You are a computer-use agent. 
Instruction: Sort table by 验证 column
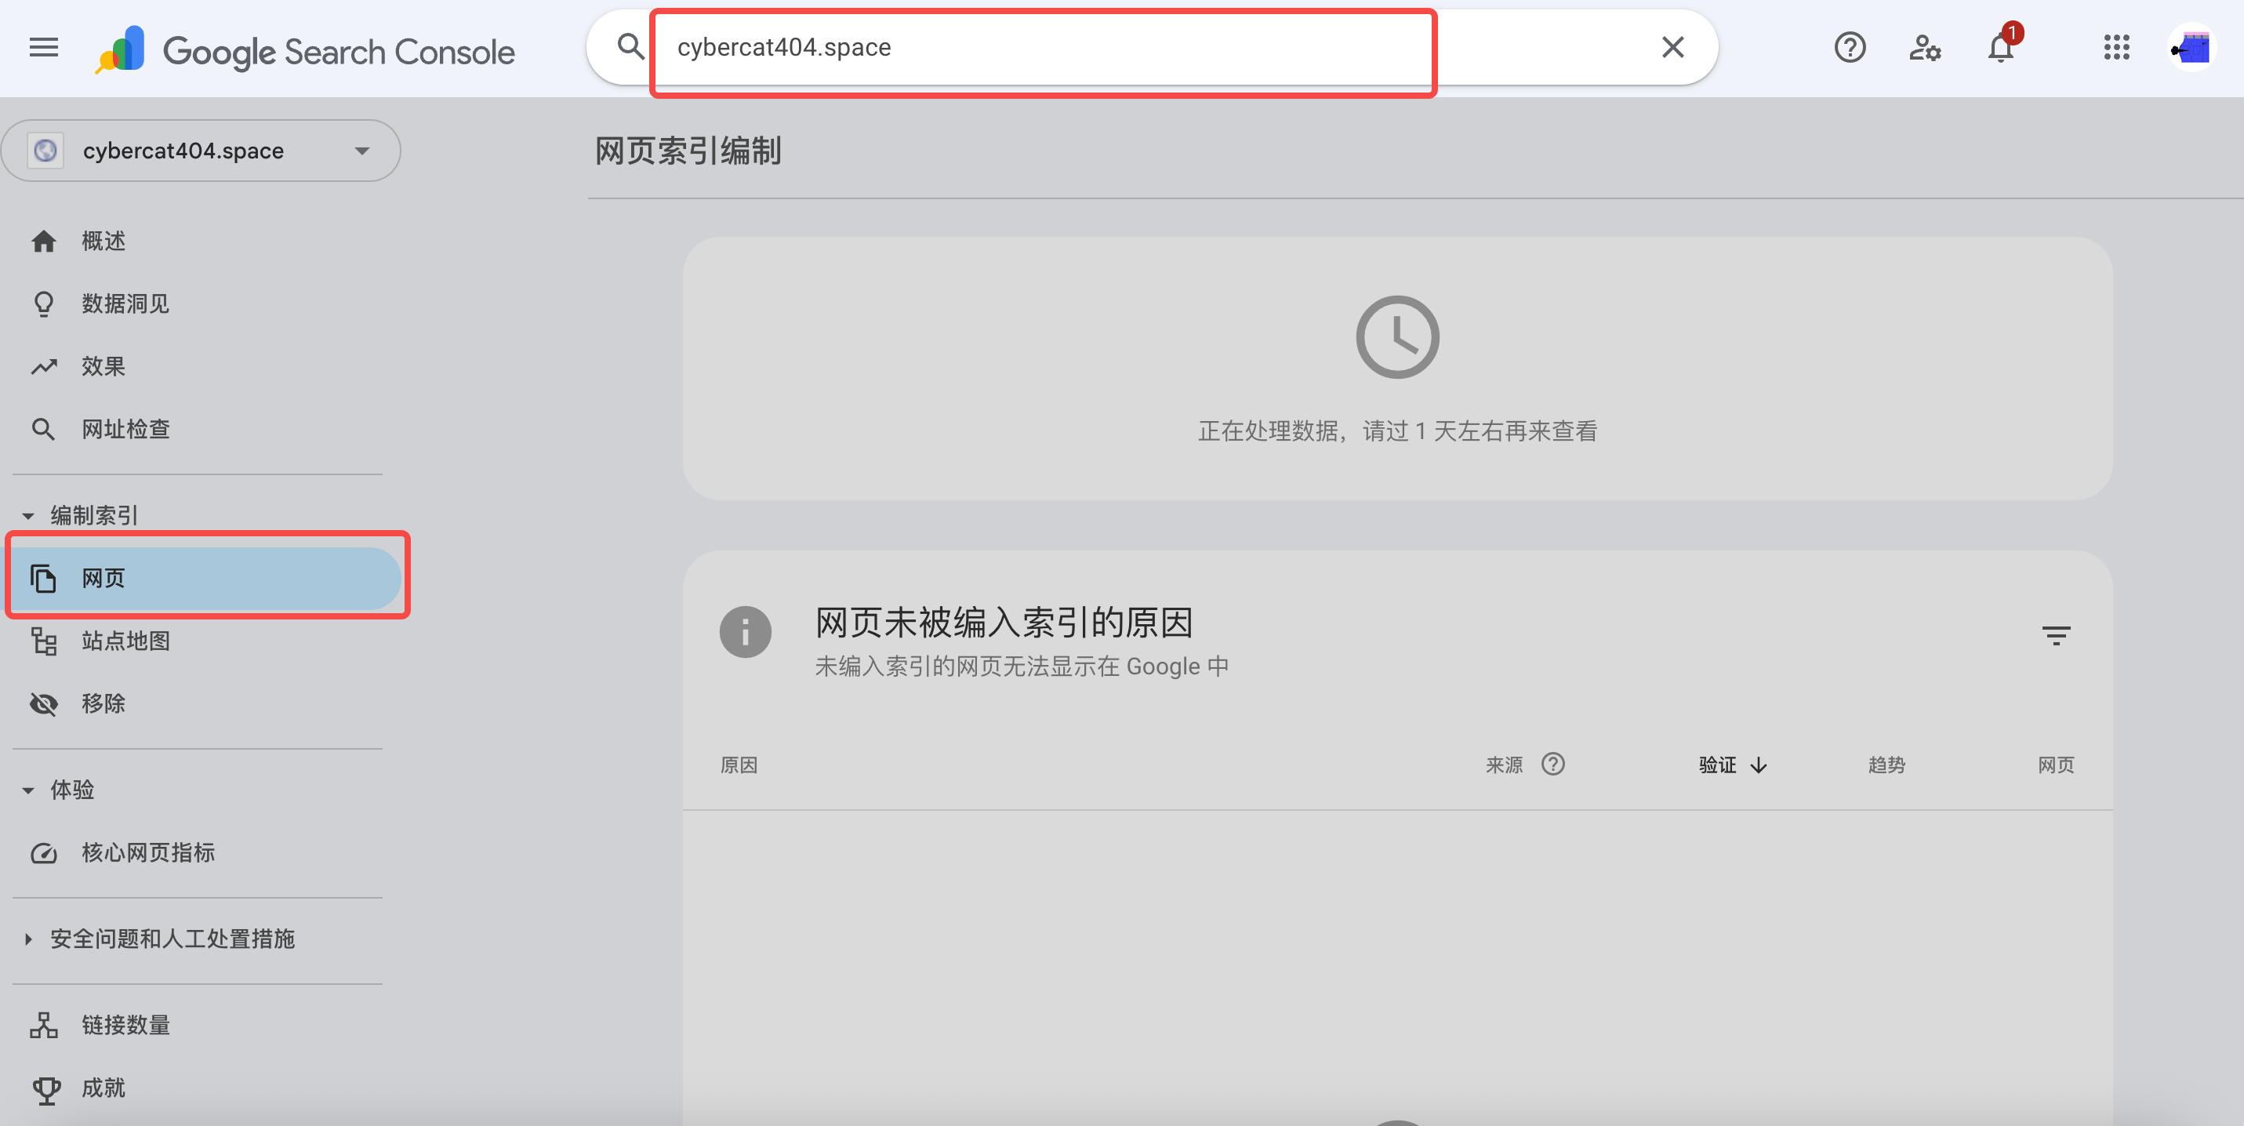[1733, 765]
